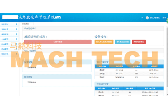Open 托盘管理 sidebar menu
Viewport: 168px width, 109px height.
pos(9,49)
